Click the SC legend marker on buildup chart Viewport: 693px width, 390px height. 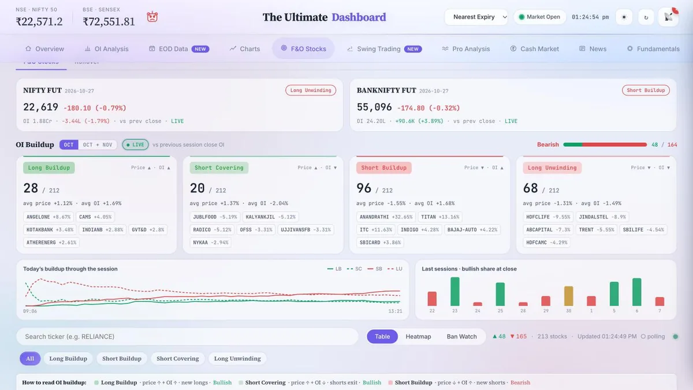351,269
